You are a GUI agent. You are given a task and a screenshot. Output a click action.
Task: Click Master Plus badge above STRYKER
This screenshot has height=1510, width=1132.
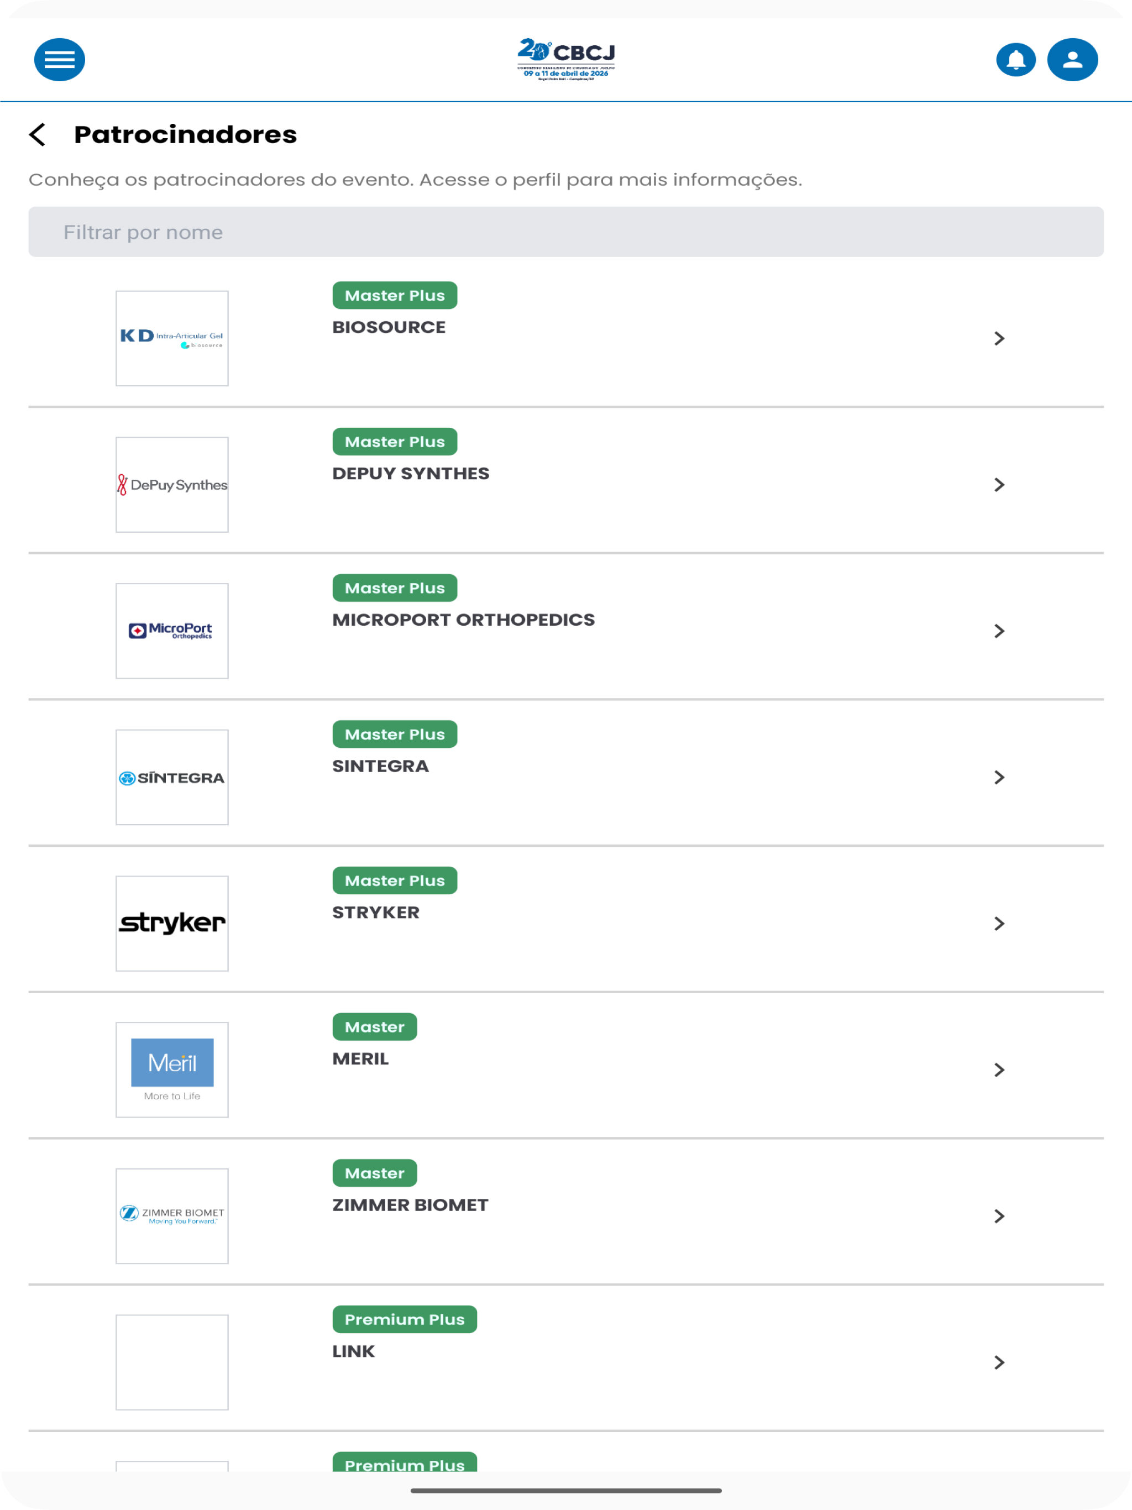coord(395,880)
